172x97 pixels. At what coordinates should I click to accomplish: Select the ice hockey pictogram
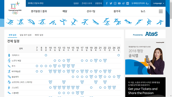pyautogui.click(x=85, y=22)
